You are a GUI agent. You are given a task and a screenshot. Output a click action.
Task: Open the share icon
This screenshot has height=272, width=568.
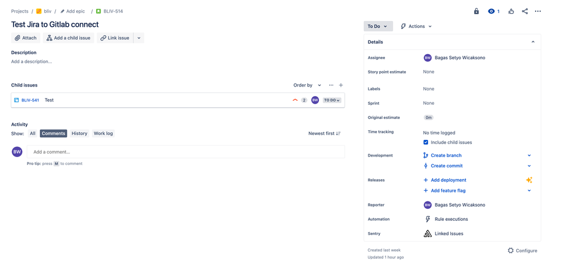[525, 11]
